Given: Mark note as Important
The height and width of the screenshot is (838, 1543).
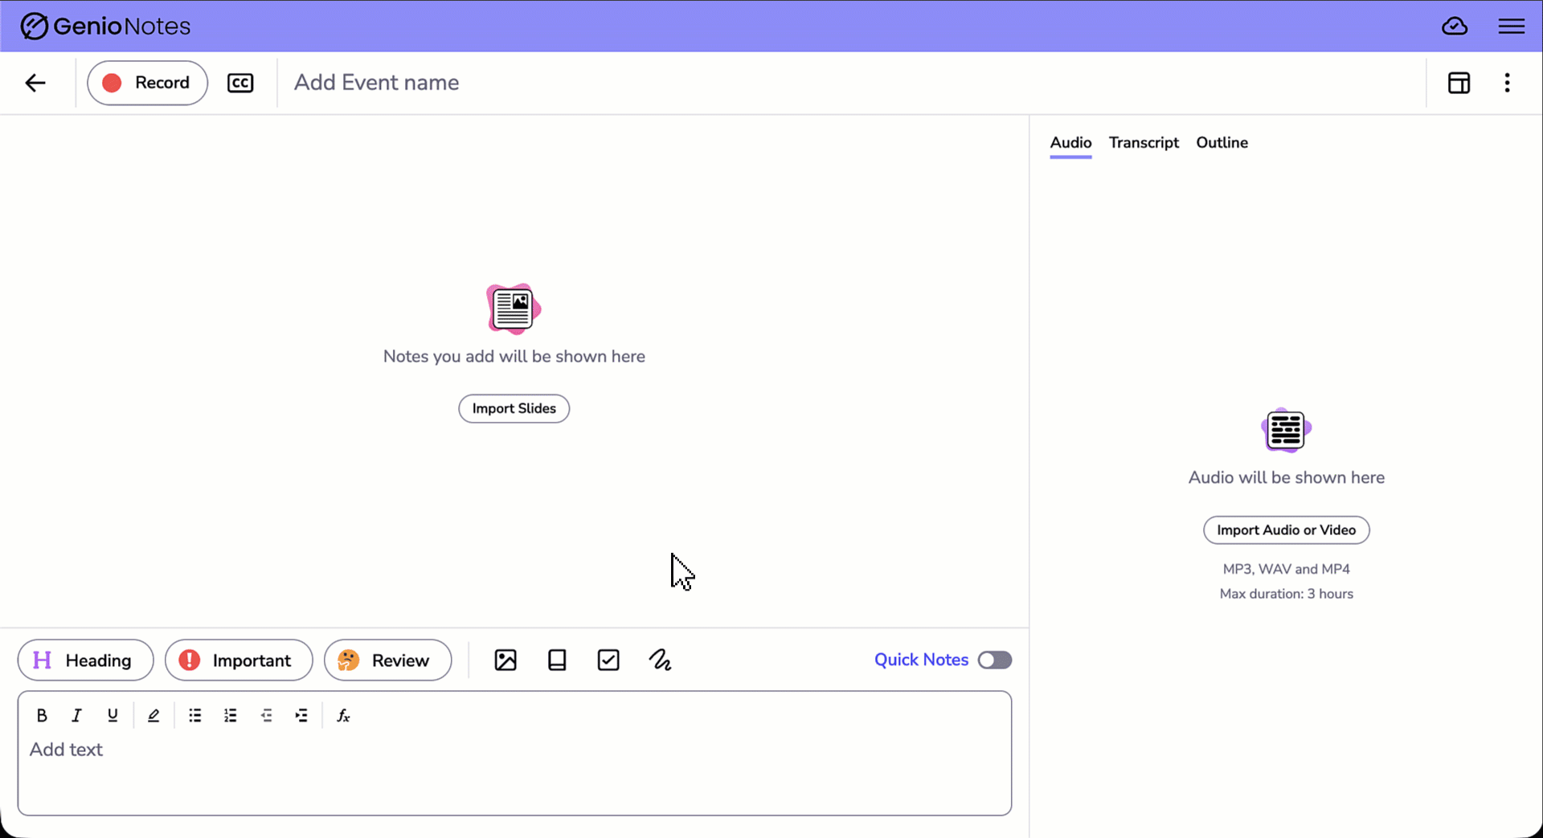Looking at the screenshot, I should (239, 660).
